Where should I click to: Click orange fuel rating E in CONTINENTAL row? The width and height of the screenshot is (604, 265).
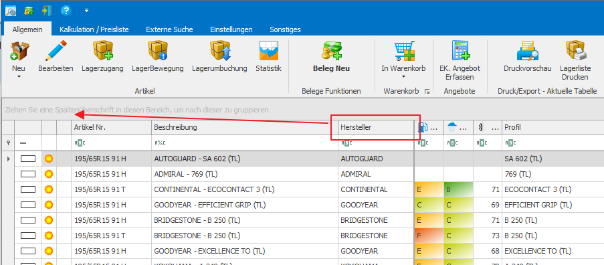429,189
